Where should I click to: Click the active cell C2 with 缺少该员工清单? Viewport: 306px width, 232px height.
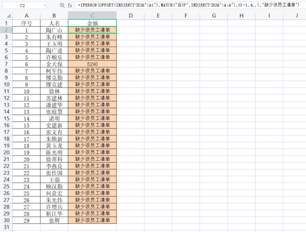[x=92, y=30]
